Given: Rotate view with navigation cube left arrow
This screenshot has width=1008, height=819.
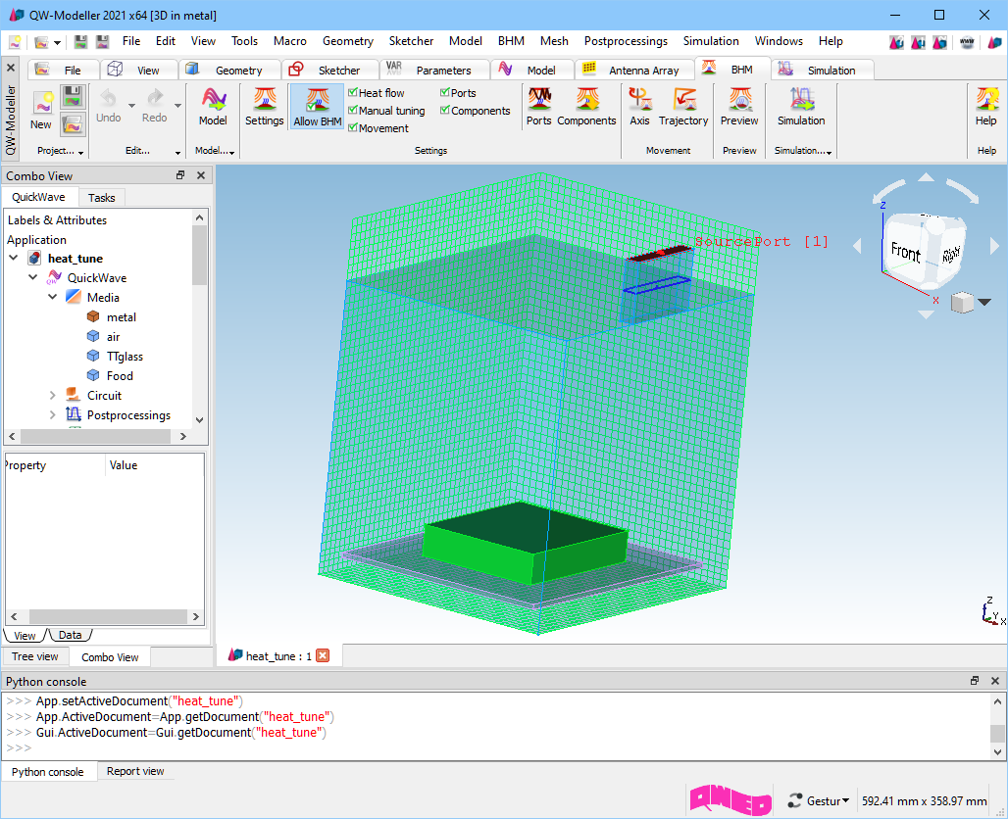Looking at the screenshot, I should coord(857,245).
